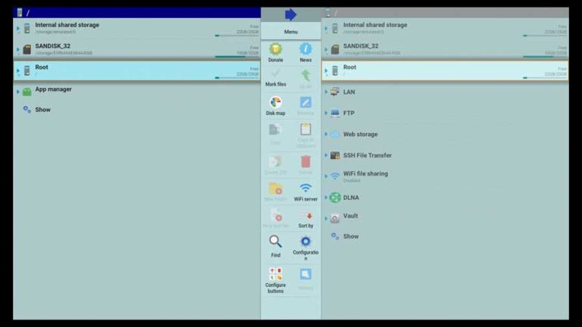Screen dimensions: 582x327
Task: Click the 'LAN' label
Action: (349, 92)
